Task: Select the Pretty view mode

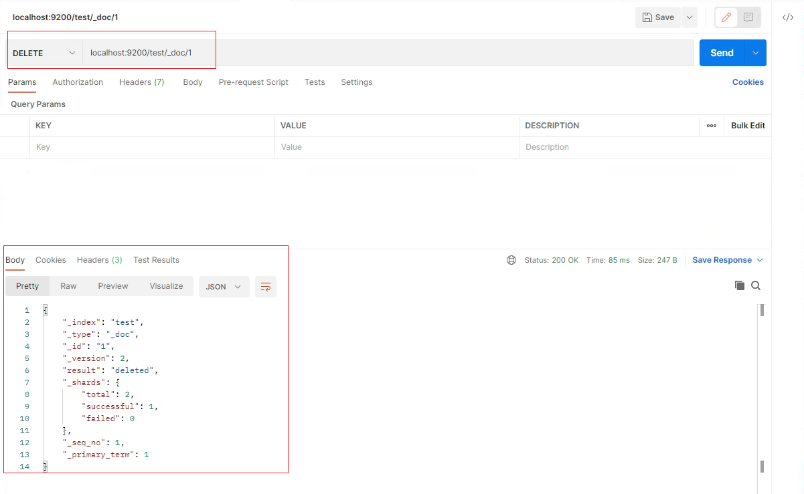Action: (27, 286)
